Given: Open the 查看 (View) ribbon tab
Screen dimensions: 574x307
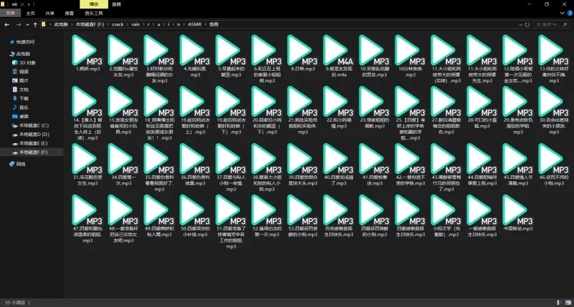Looking at the screenshot, I should click(69, 13).
